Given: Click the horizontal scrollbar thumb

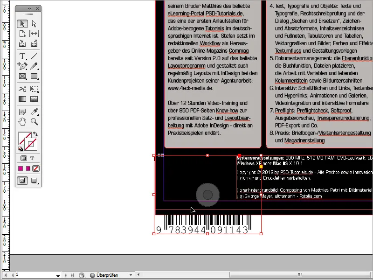Looking at the screenshot, I should (300, 275).
